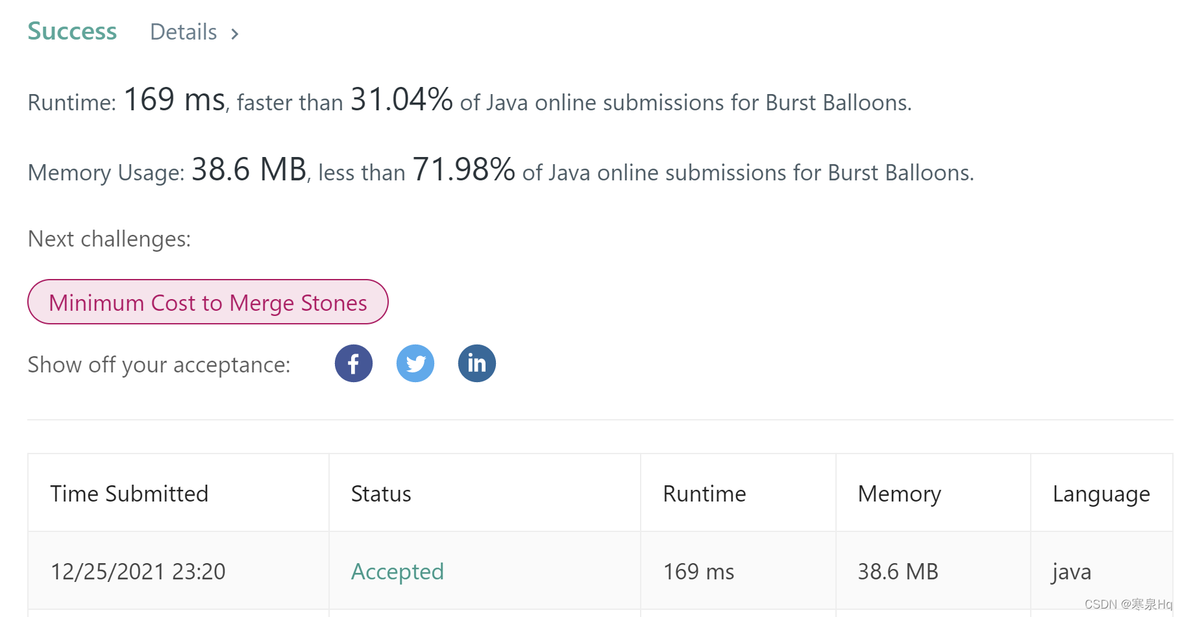Share acceptance on Facebook icon
The image size is (1182, 617).
[x=354, y=363]
